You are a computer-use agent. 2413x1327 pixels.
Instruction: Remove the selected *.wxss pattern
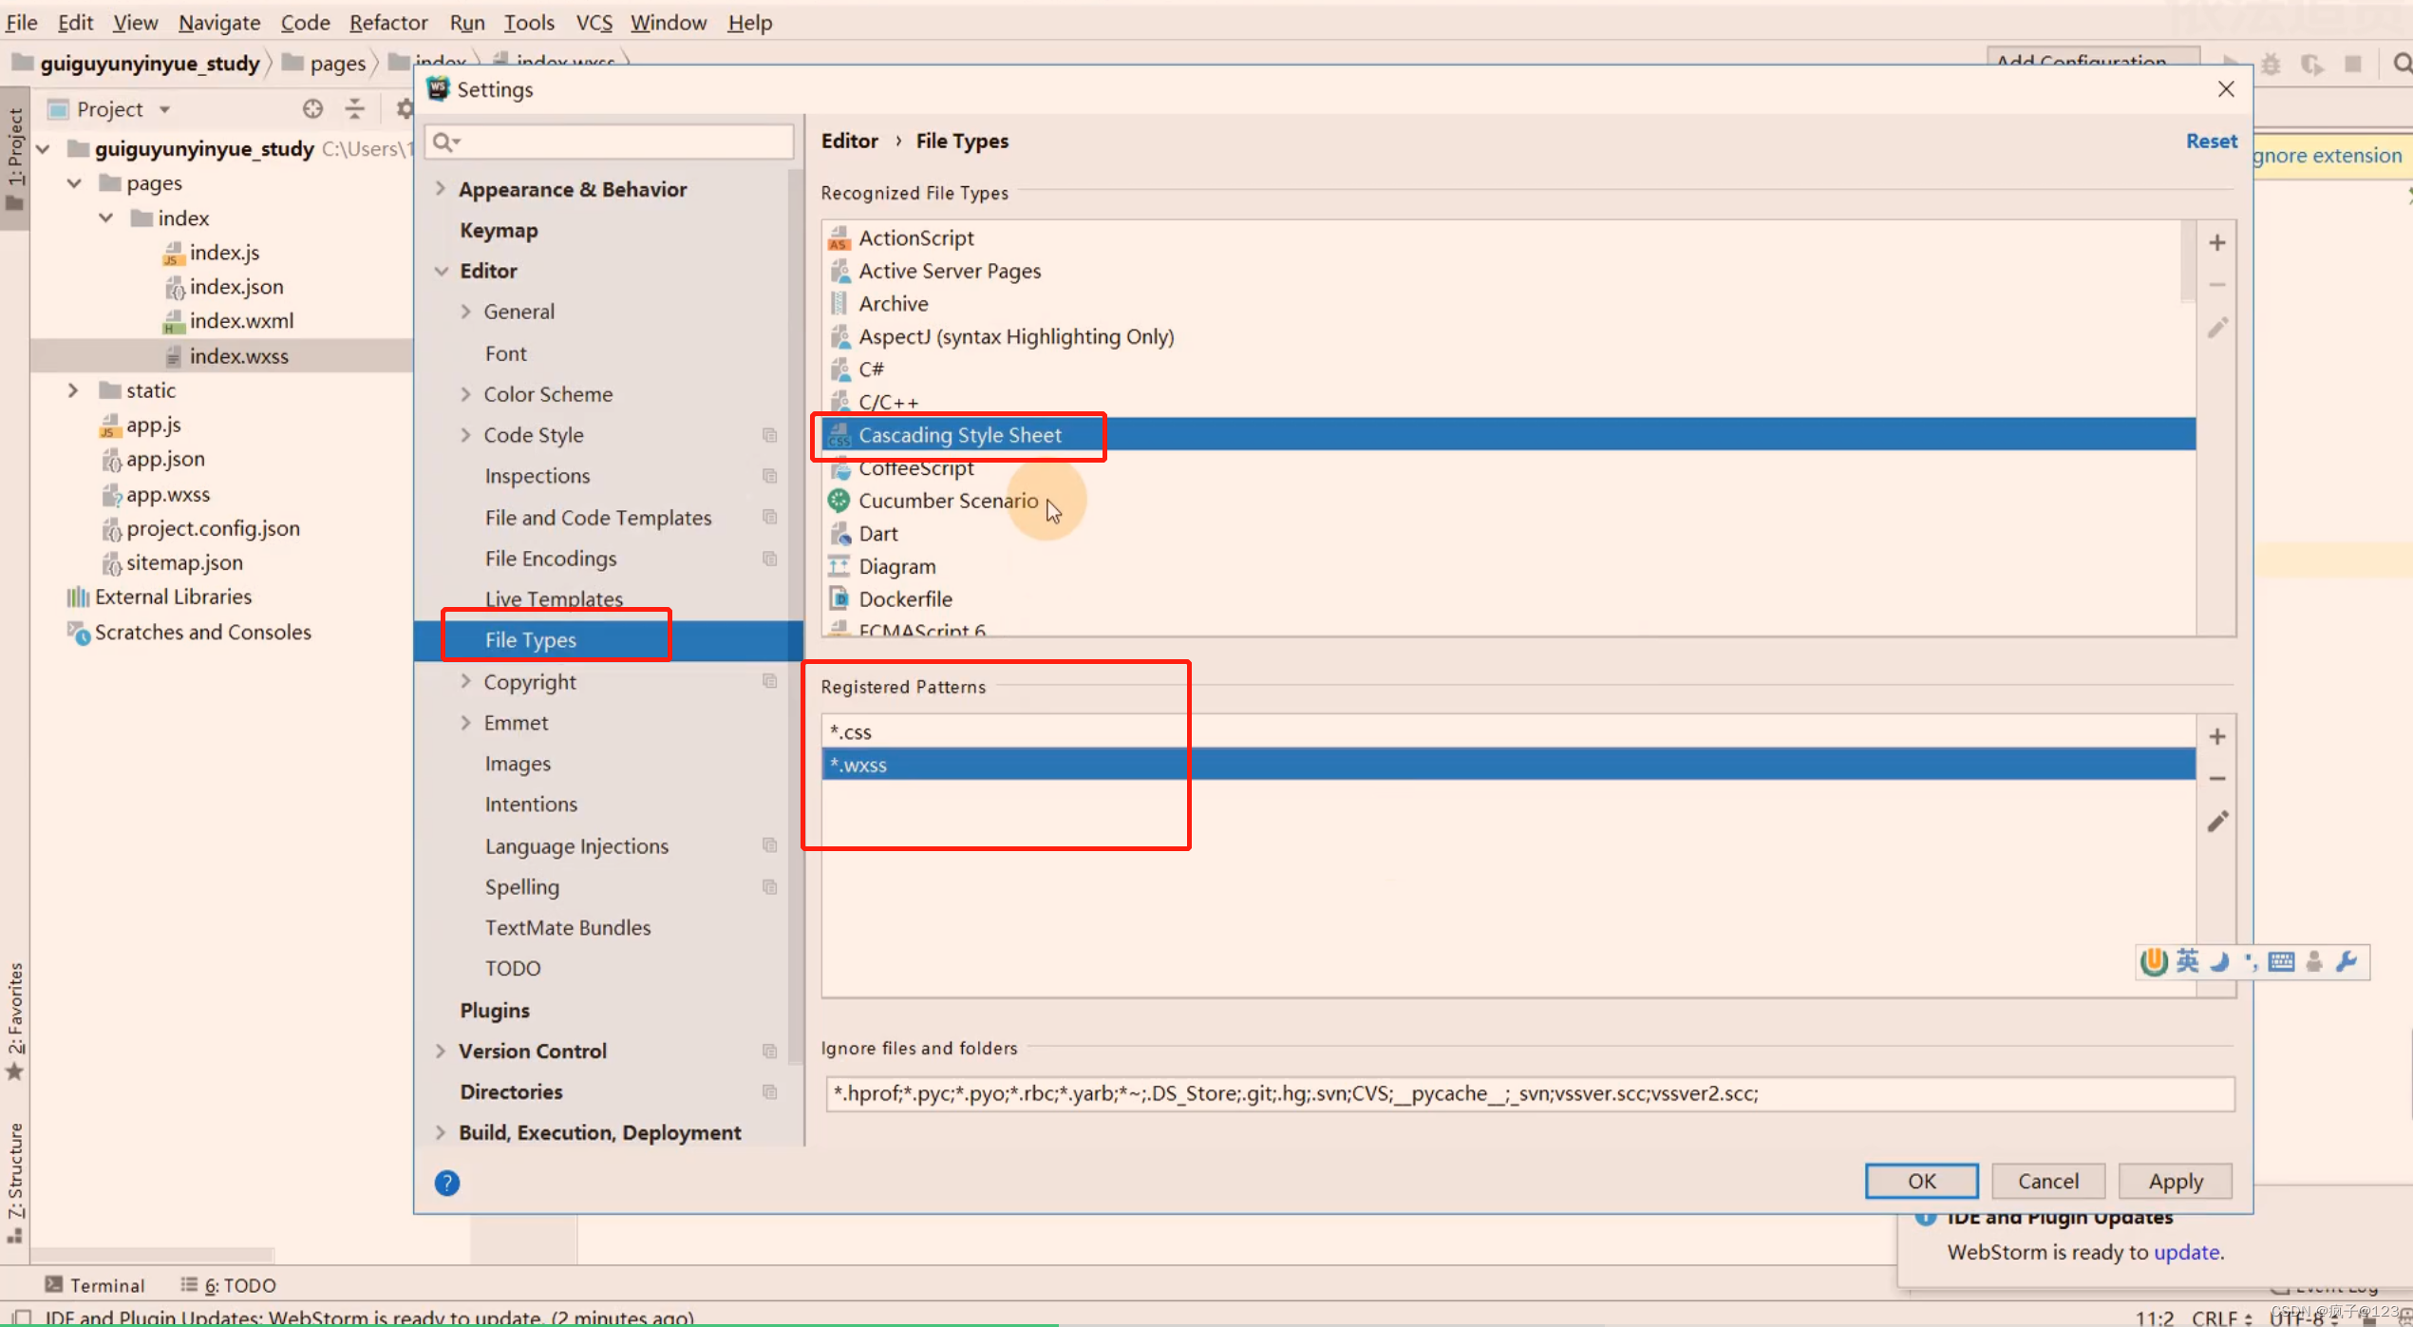pos(2216,779)
